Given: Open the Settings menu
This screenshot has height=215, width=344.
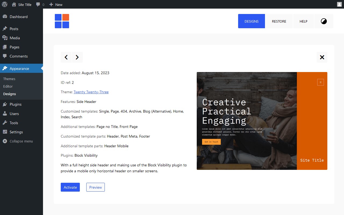Looking at the screenshot, I should (x=21, y=132).
